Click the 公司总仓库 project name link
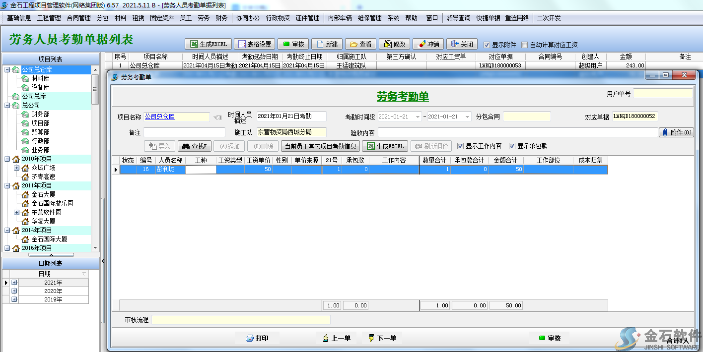703x352 pixels. coord(159,117)
